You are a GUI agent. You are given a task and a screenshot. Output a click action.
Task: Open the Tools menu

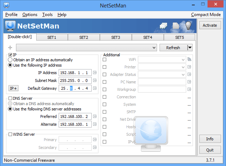[x=47, y=15]
